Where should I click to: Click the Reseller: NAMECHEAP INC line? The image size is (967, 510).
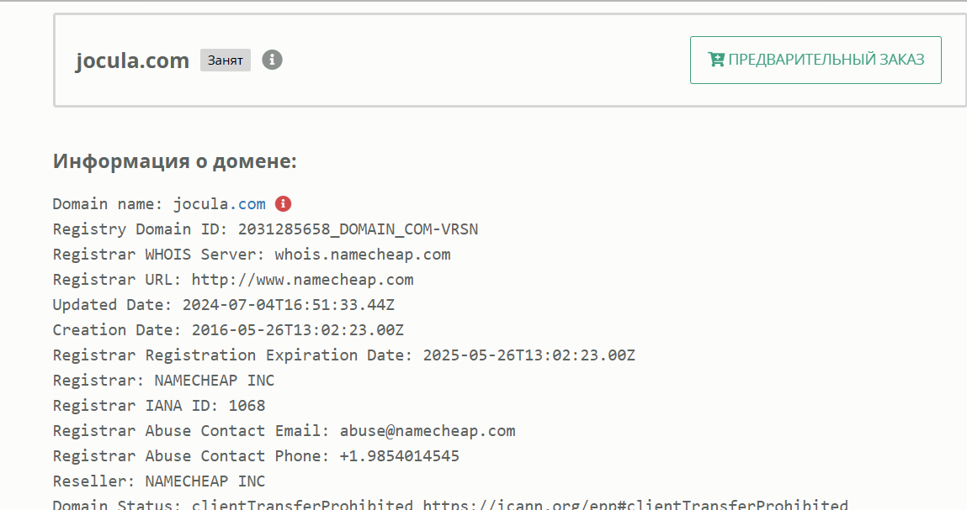pos(159,481)
